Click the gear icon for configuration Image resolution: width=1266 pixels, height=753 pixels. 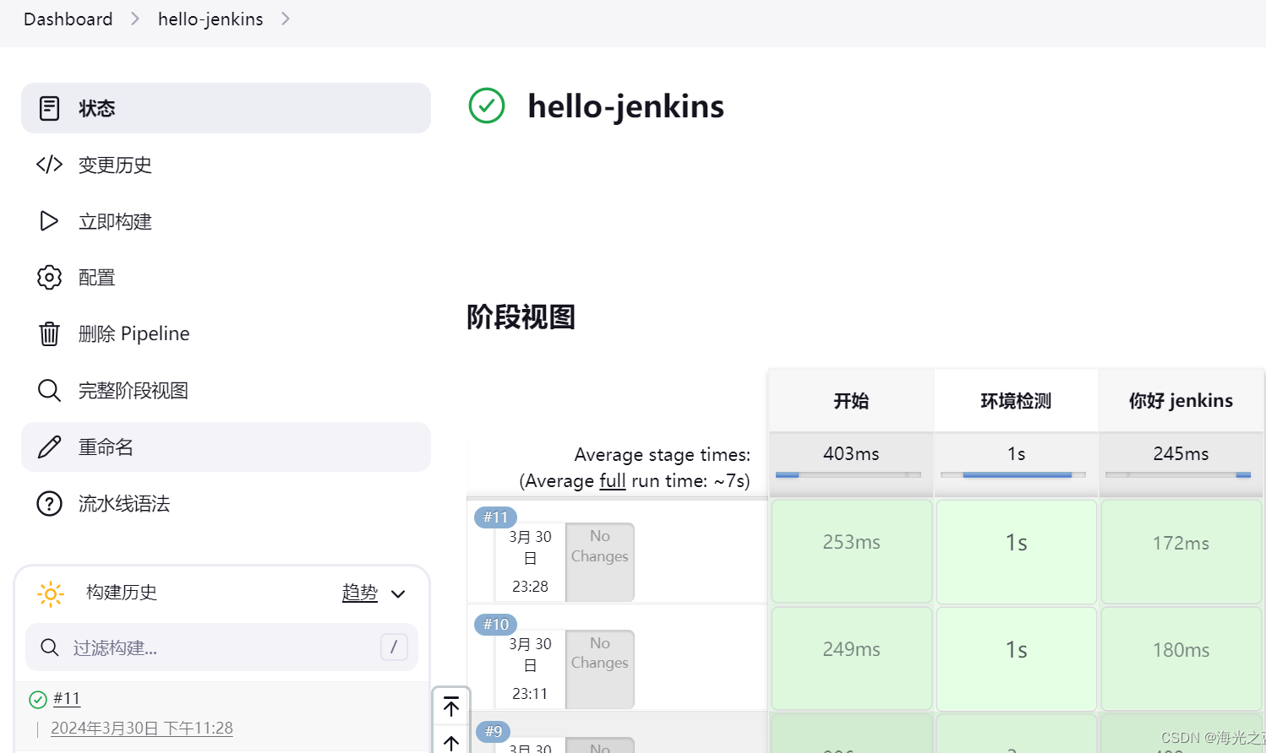click(49, 277)
